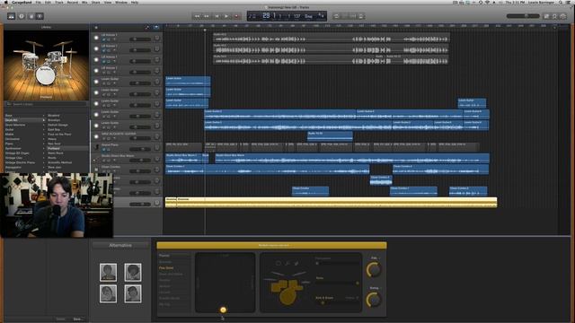This screenshot has width=575, height=323.
Task: Expand the Mallet category arrow in Library
Action: point(44,135)
